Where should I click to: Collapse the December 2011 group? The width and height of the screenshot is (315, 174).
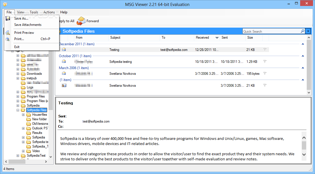coord(303,44)
